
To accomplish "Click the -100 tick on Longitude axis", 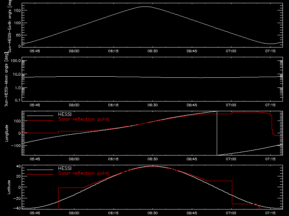I will (x=16, y=145).
